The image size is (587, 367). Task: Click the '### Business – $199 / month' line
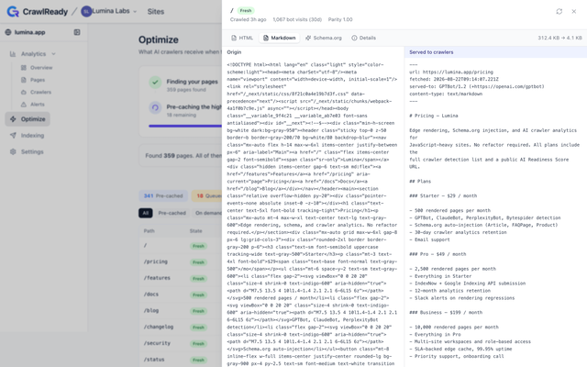[446, 312]
